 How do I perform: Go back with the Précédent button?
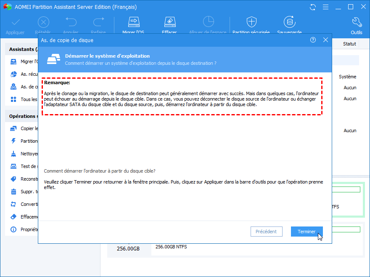point(267,232)
